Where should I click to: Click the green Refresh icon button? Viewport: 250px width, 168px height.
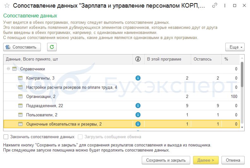tap(52, 47)
